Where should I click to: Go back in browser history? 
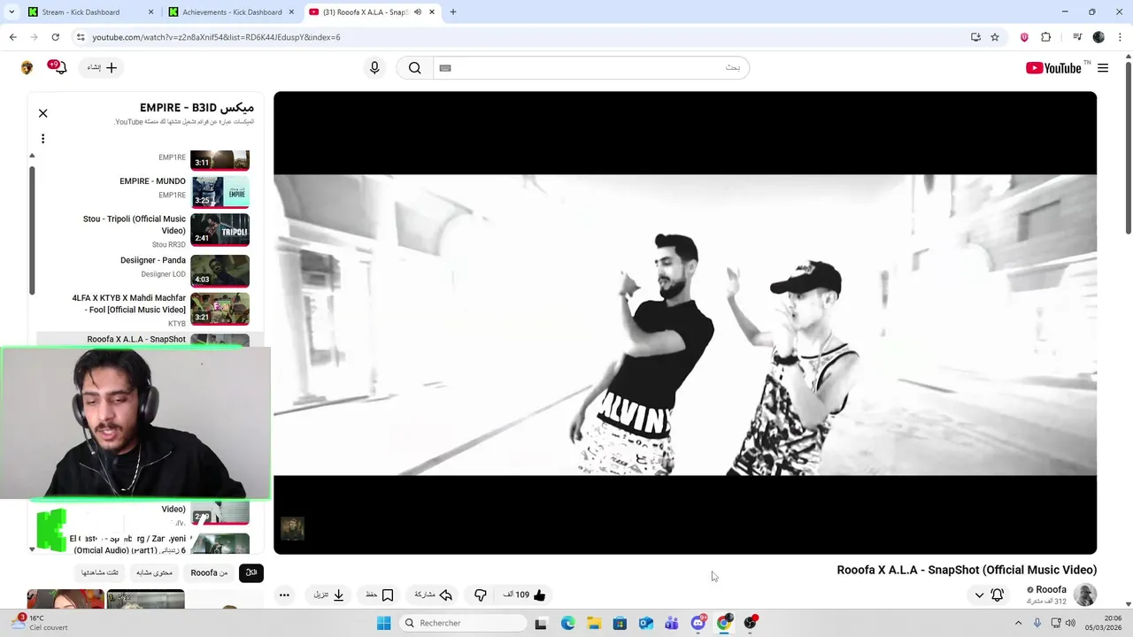point(12,37)
